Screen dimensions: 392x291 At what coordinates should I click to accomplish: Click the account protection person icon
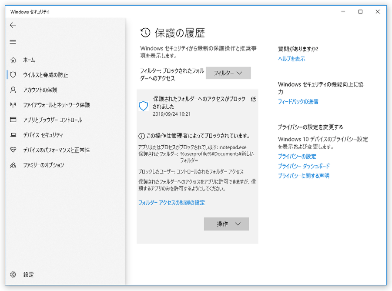pos(13,90)
